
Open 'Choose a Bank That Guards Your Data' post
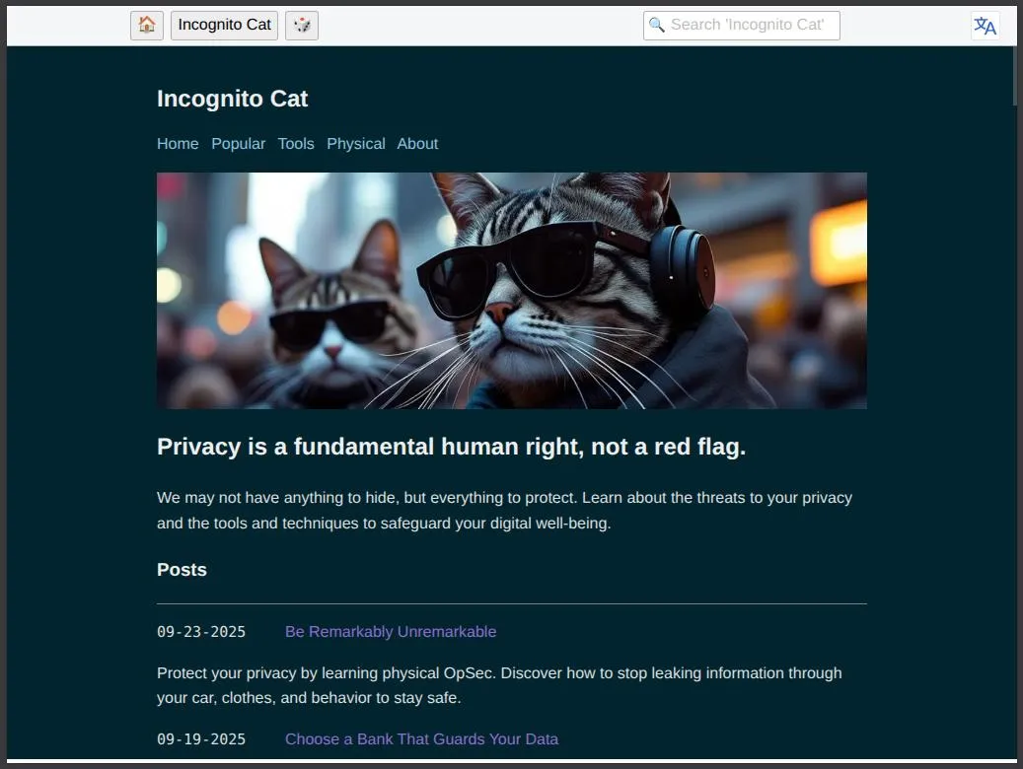tap(421, 739)
